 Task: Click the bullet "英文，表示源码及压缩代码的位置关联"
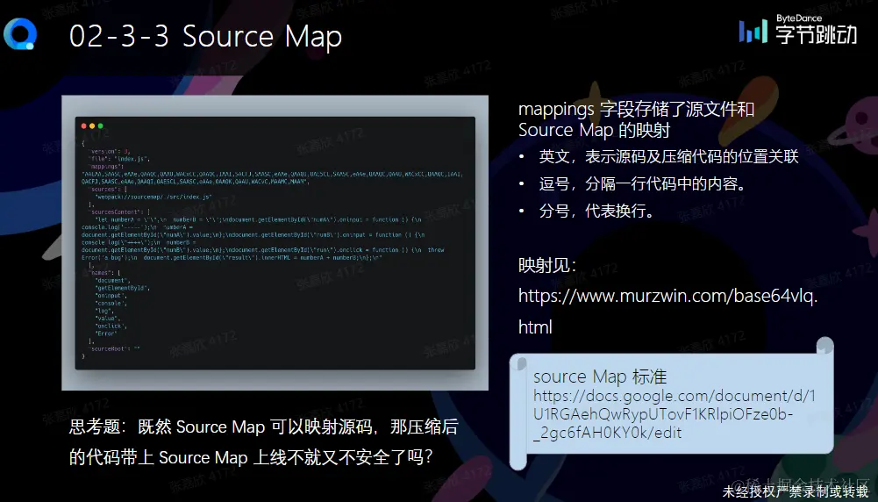click(668, 156)
